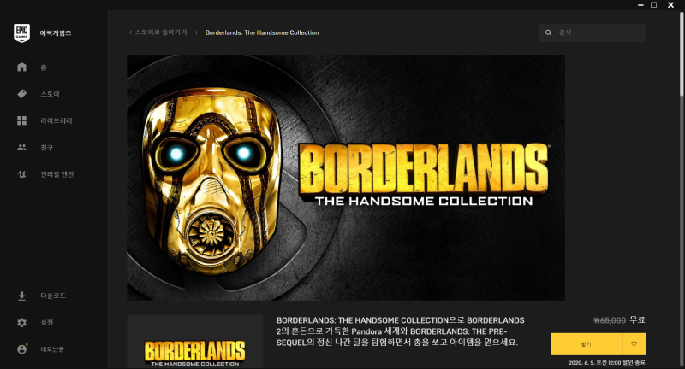The width and height of the screenshot is (685, 369).
Task: Open the 스토어 store tag icon
Action: coord(22,94)
